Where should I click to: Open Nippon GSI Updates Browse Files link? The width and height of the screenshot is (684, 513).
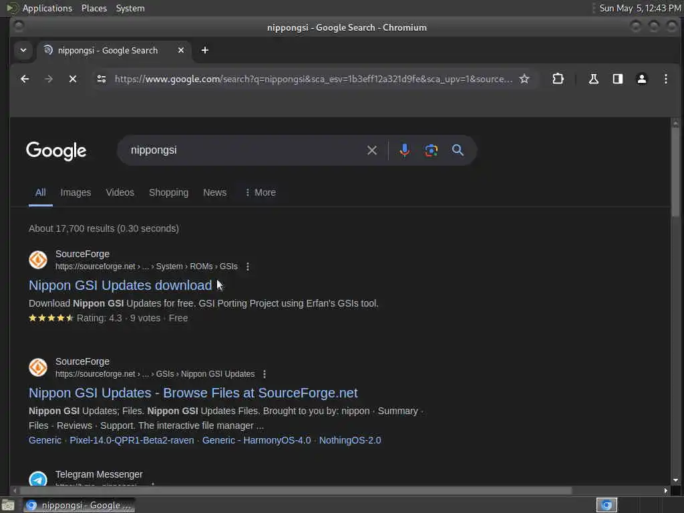click(x=193, y=393)
